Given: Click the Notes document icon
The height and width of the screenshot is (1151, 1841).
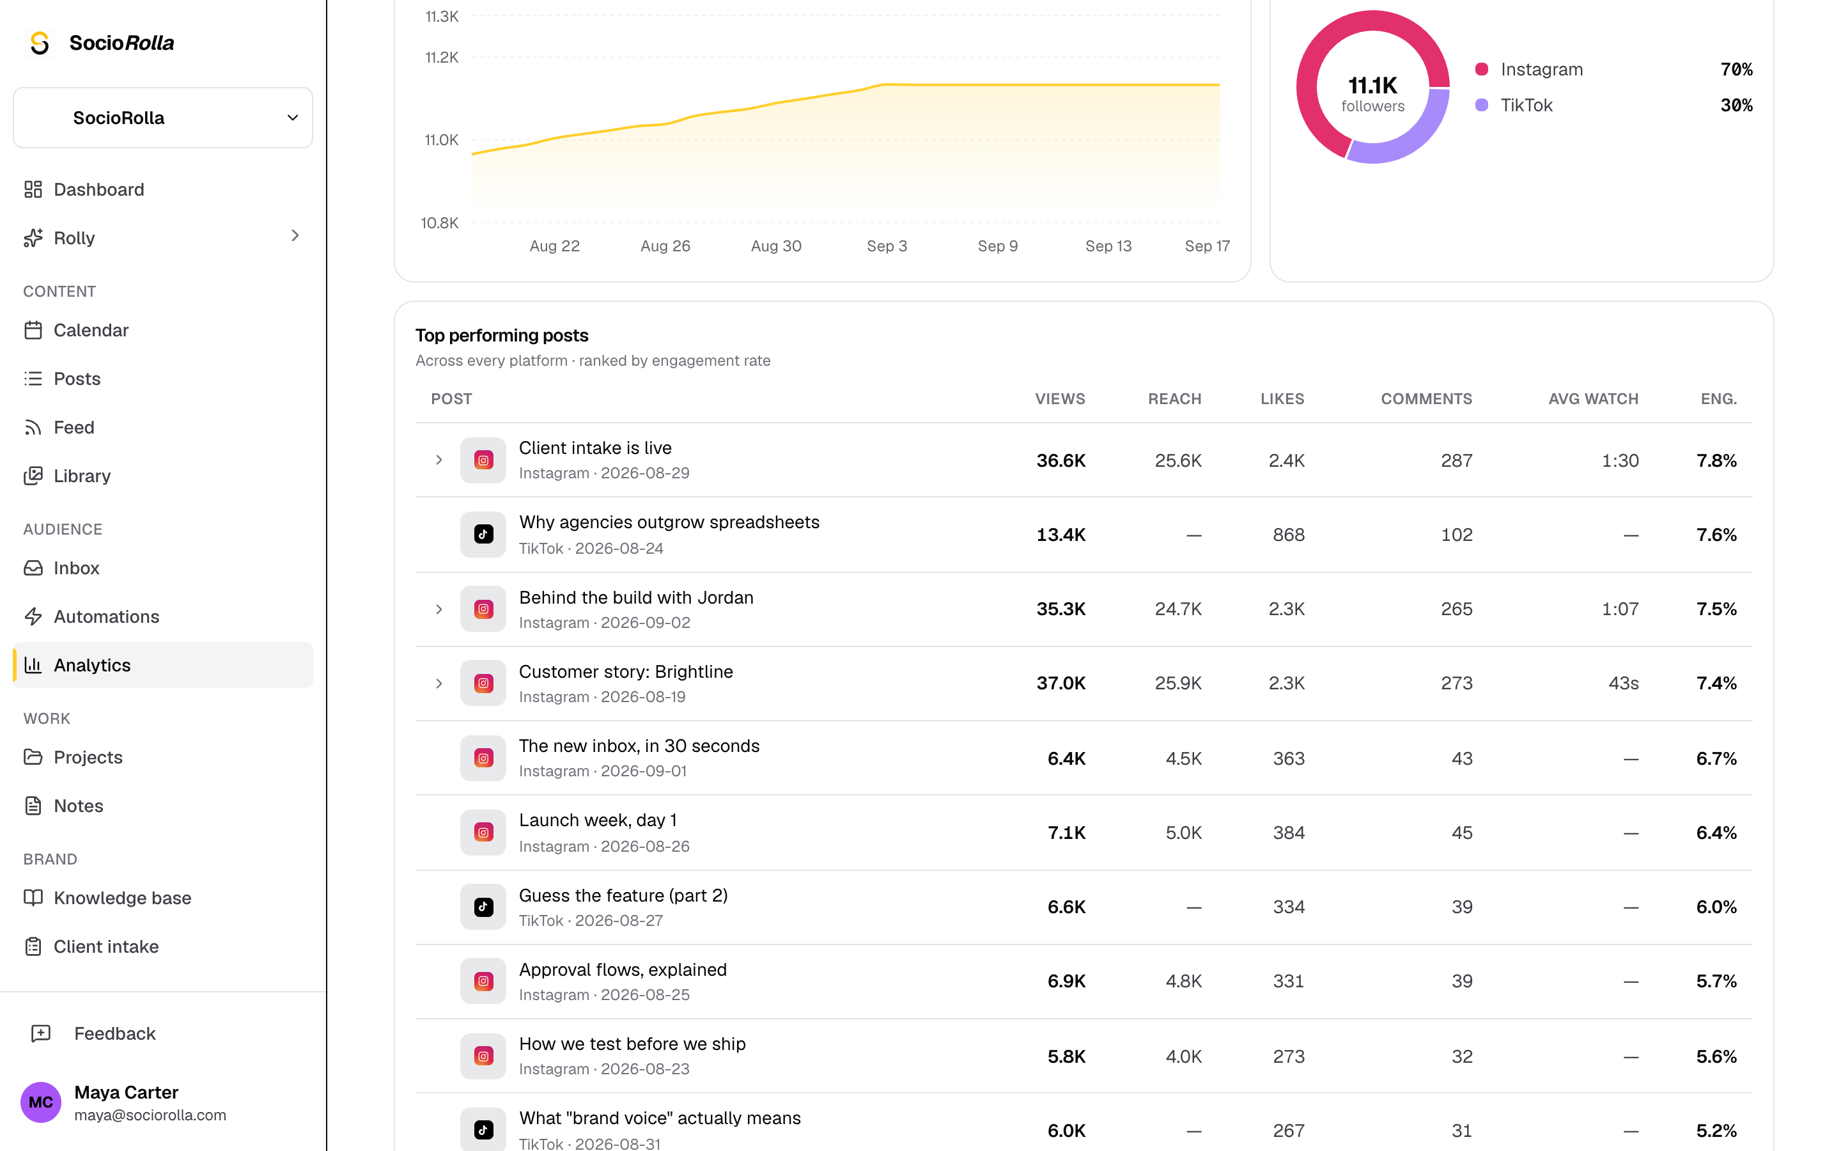Looking at the screenshot, I should coord(33,806).
